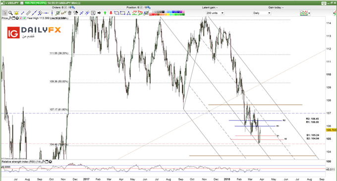Open the alert bell tool

16,13
